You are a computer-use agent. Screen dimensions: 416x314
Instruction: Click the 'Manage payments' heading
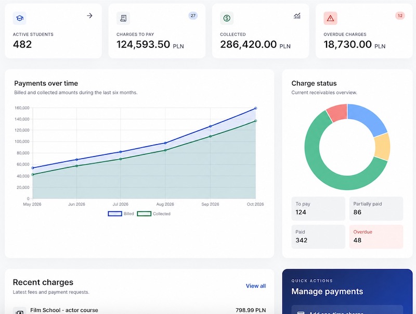[327, 292]
